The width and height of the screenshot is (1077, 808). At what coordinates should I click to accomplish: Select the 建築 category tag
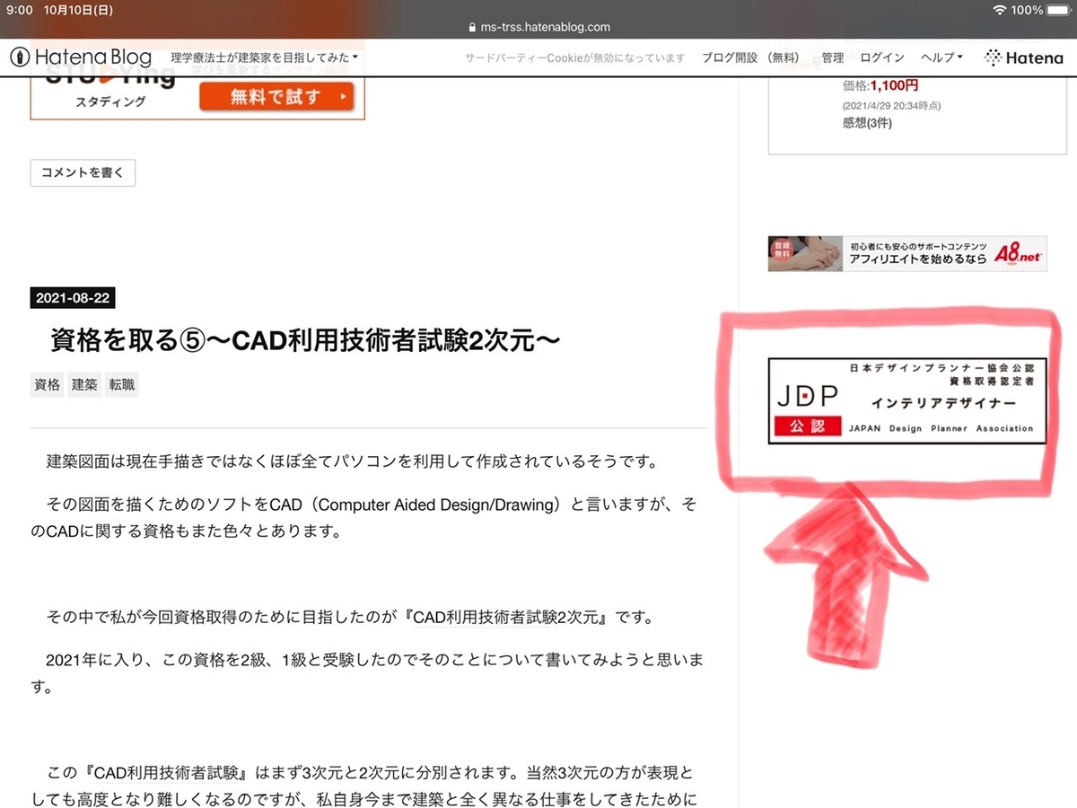(x=84, y=385)
